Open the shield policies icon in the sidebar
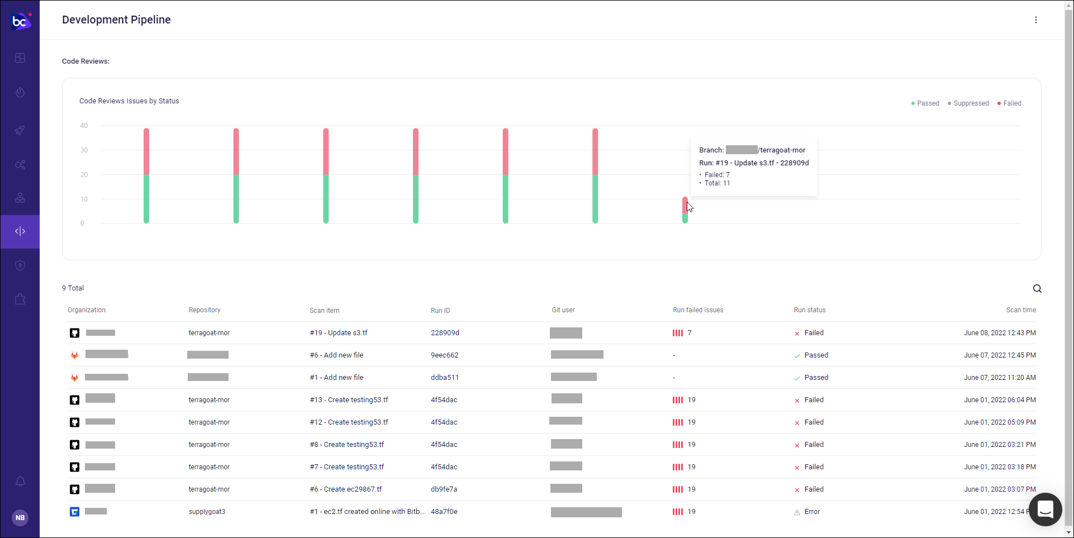The height and width of the screenshot is (538, 1074). point(20,265)
